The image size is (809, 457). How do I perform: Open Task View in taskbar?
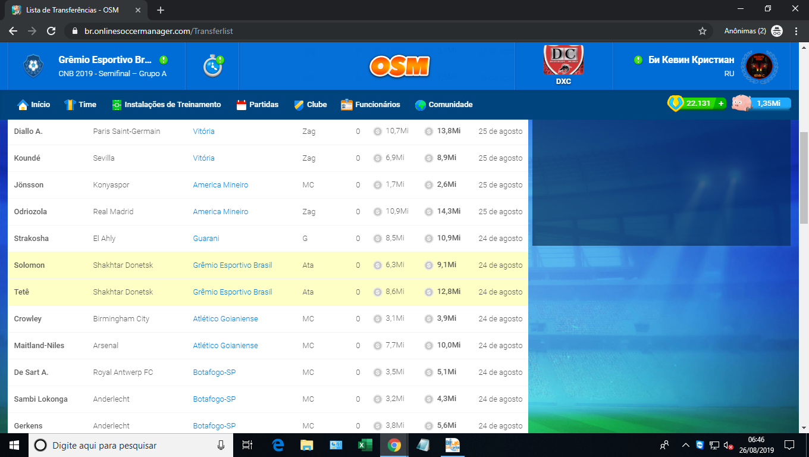pos(247,445)
